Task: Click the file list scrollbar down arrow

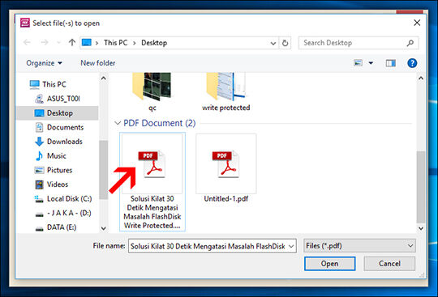Action: 421,228
